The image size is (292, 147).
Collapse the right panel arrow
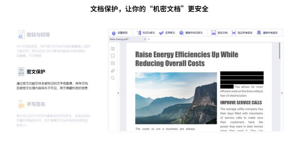[x=282, y=93]
